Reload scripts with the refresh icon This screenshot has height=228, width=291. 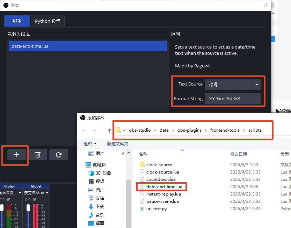point(59,155)
